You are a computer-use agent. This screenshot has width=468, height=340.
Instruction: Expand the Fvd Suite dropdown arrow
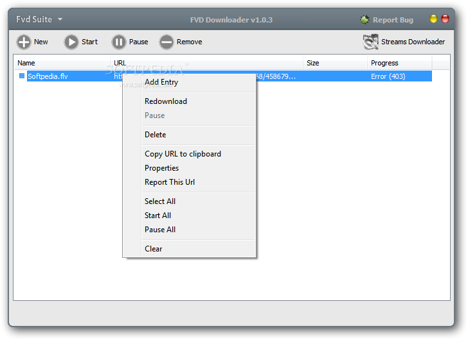(60, 19)
